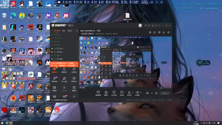222x125 pixels.
Task: Open the mode pill beside the app logo
Action: click(70, 25)
